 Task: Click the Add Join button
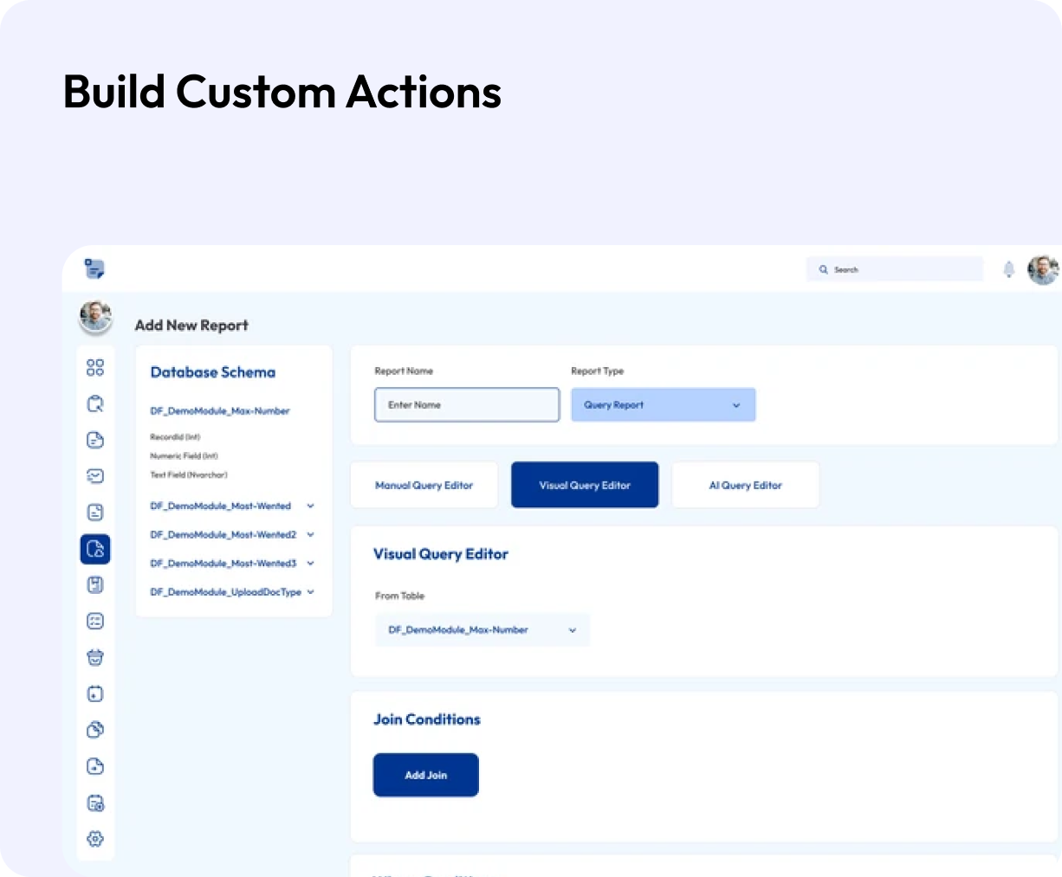425,775
